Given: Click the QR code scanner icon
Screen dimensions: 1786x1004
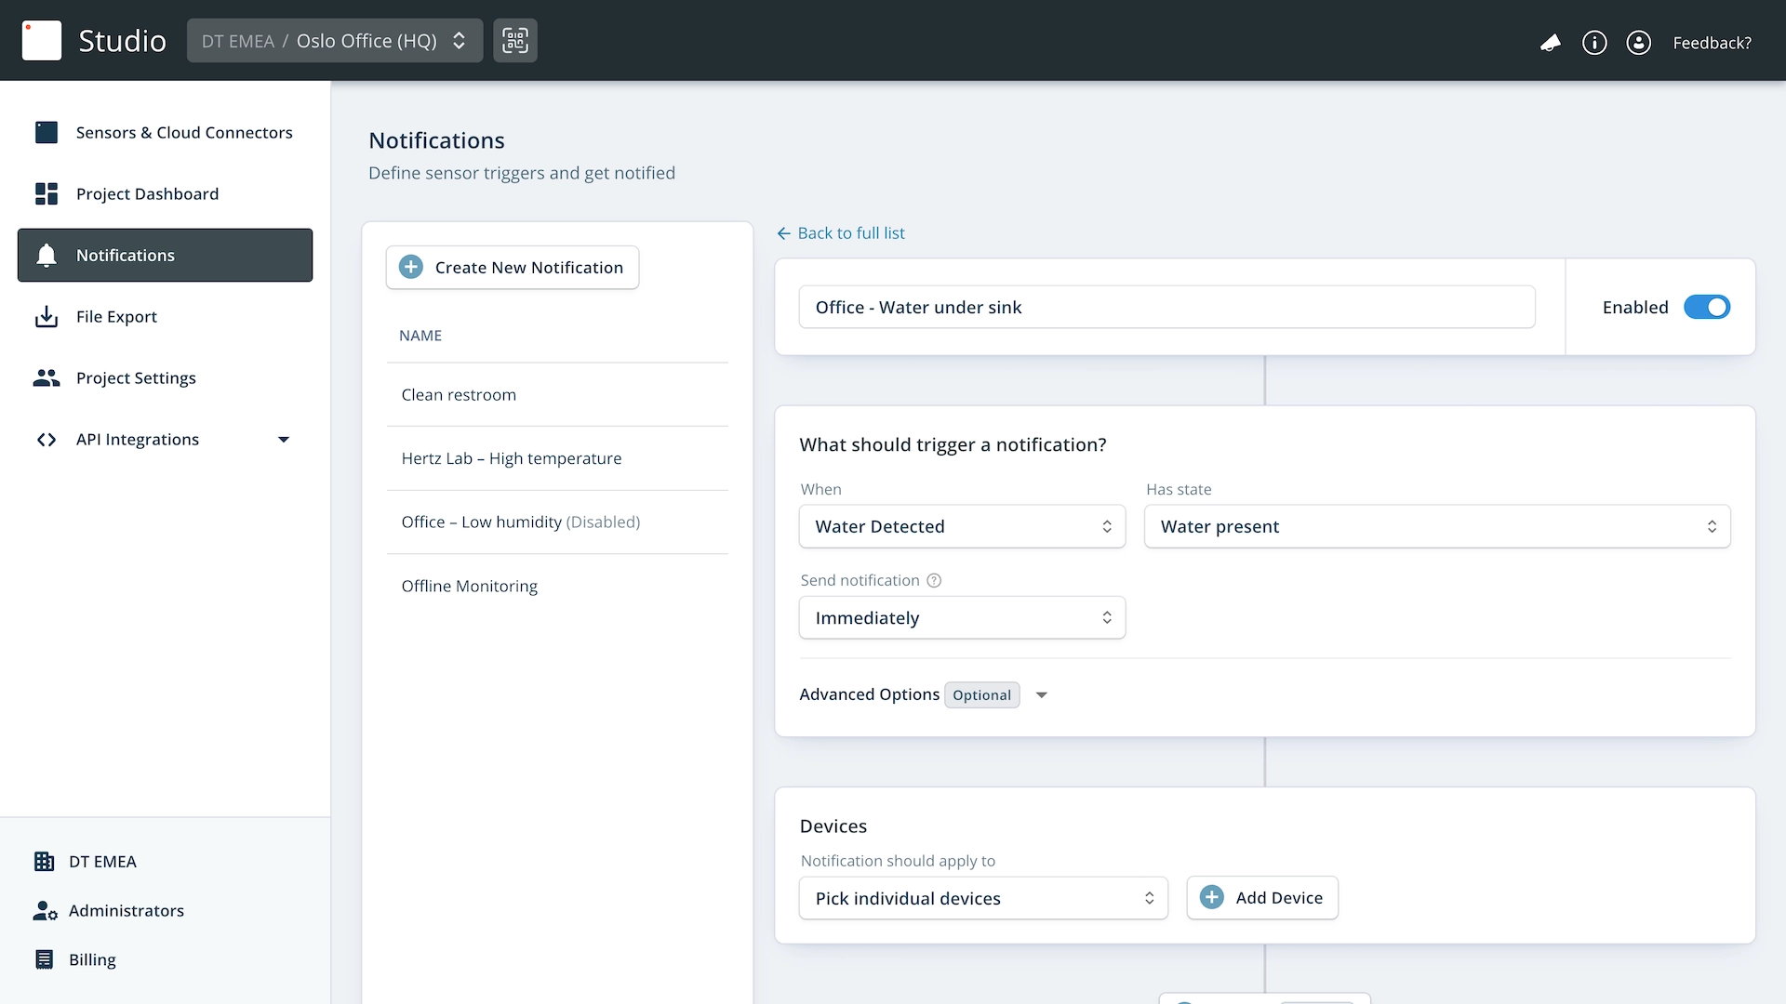Looking at the screenshot, I should tap(515, 41).
